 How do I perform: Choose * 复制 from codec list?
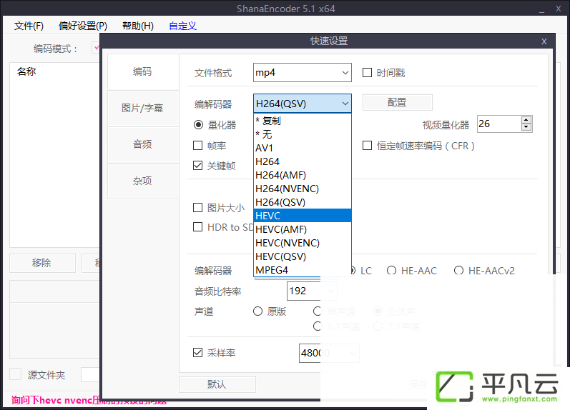coord(302,121)
